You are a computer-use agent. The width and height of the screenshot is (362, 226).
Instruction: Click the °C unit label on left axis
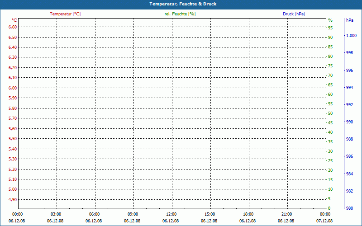[x=14, y=20]
